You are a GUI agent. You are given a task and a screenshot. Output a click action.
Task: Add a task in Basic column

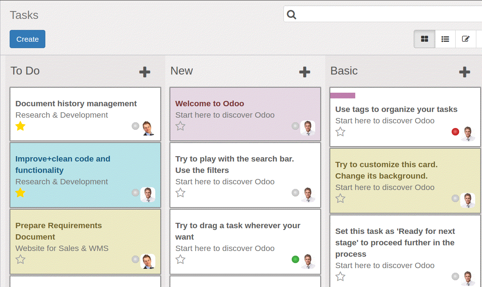465,72
